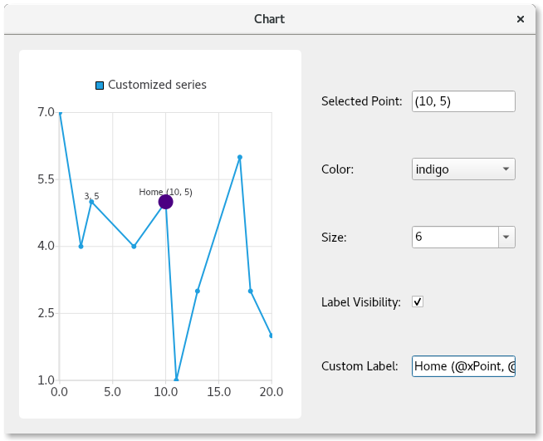Click the blue Customized series legend marker

[x=100, y=85]
